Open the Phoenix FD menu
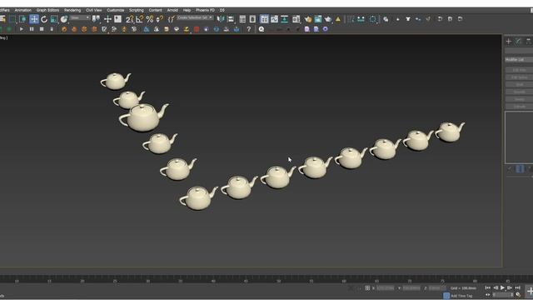 point(205,10)
